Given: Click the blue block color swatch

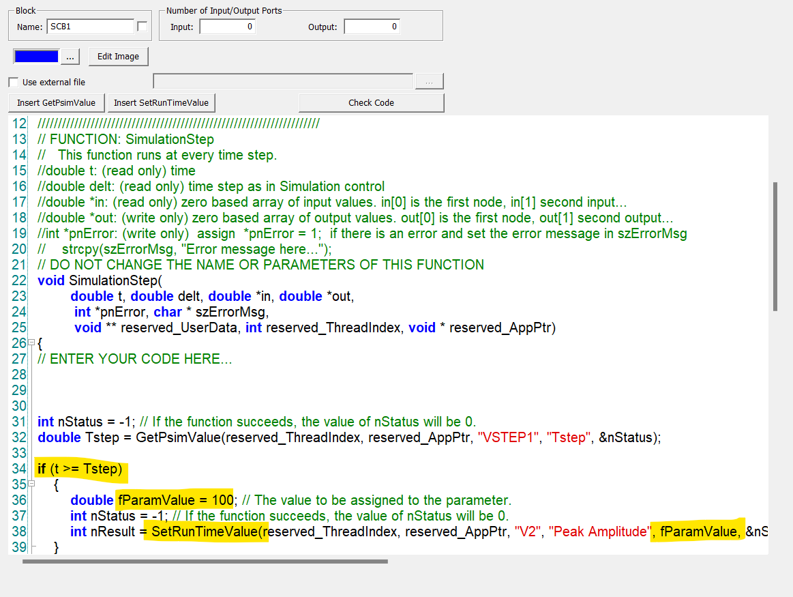Looking at the screenshot, I should [x=36, y=56].
